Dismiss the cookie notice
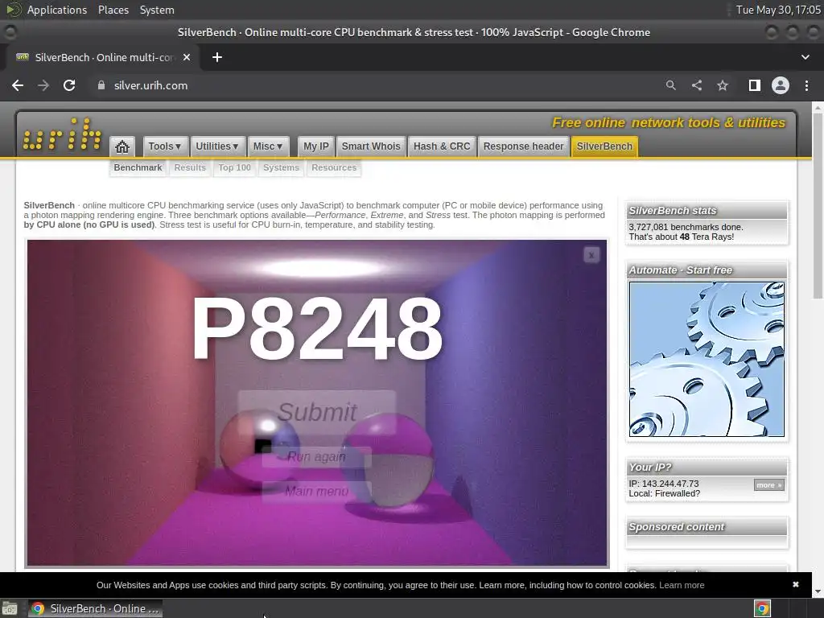The width and height of the screenshot is (824, 618). click(x=795, y=584)
